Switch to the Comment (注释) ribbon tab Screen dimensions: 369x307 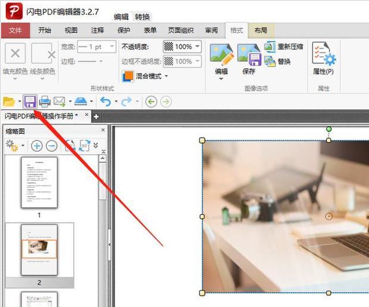(98, 30)
